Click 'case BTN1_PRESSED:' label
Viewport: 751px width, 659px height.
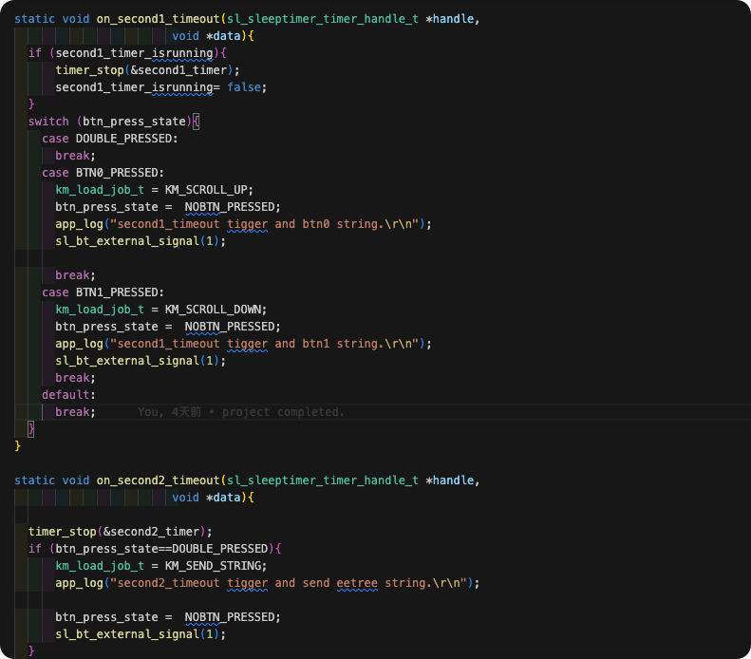[x=103, y=292]
